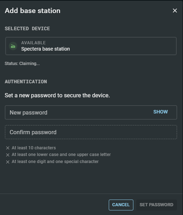
Task: Click the lower and upper case requirement text
Action: pyautogui.click(x=61, y=155)
